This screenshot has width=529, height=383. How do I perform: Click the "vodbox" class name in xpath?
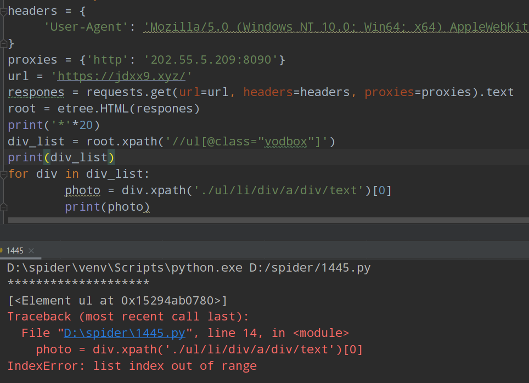pos(285,142)
